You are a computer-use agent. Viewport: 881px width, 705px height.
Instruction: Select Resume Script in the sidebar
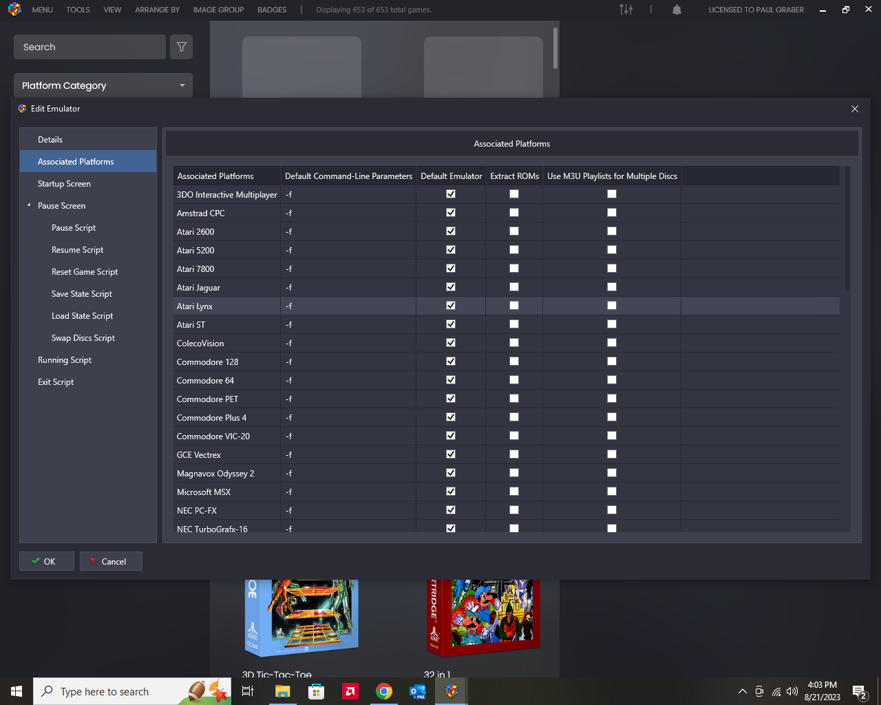coord(88,249)
